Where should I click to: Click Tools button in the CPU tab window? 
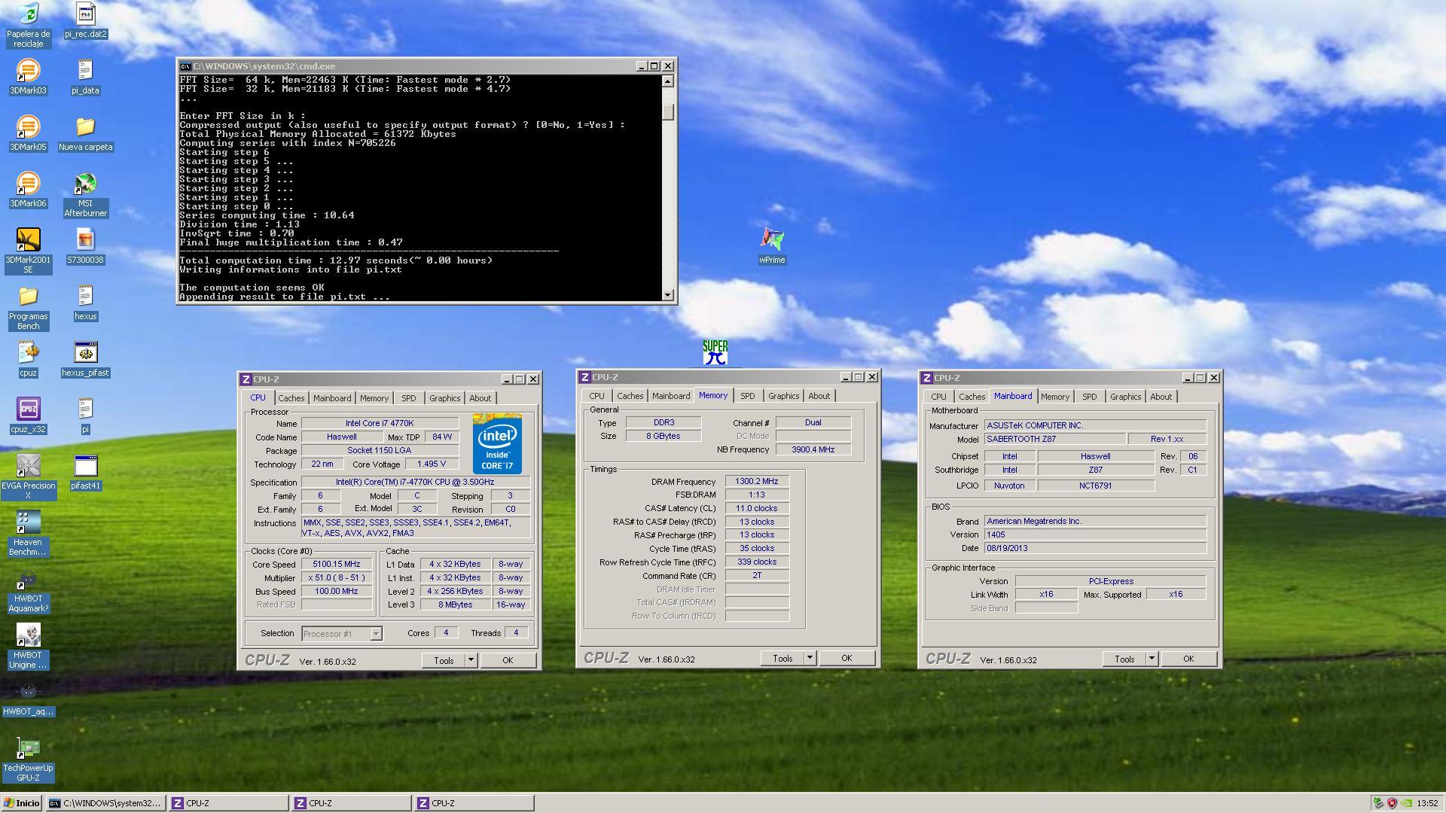point(444,660)
